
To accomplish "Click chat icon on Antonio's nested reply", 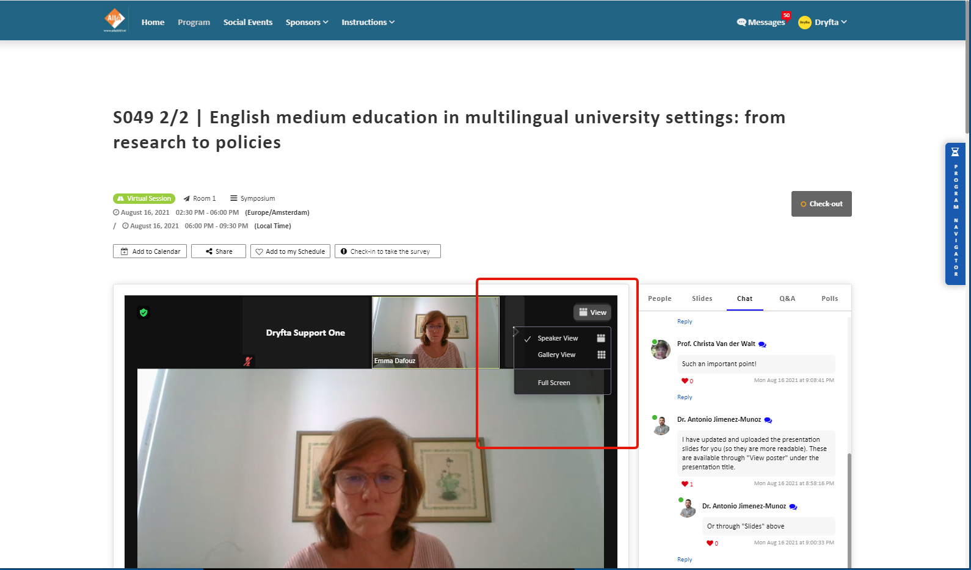I will point(793,507).
